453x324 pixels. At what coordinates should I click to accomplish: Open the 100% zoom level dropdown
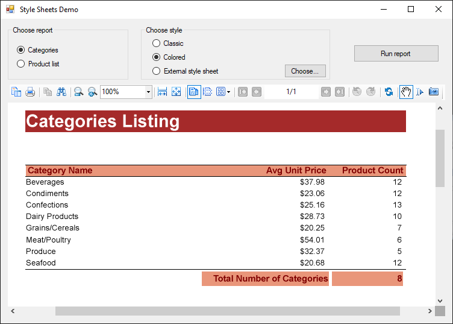149,92
